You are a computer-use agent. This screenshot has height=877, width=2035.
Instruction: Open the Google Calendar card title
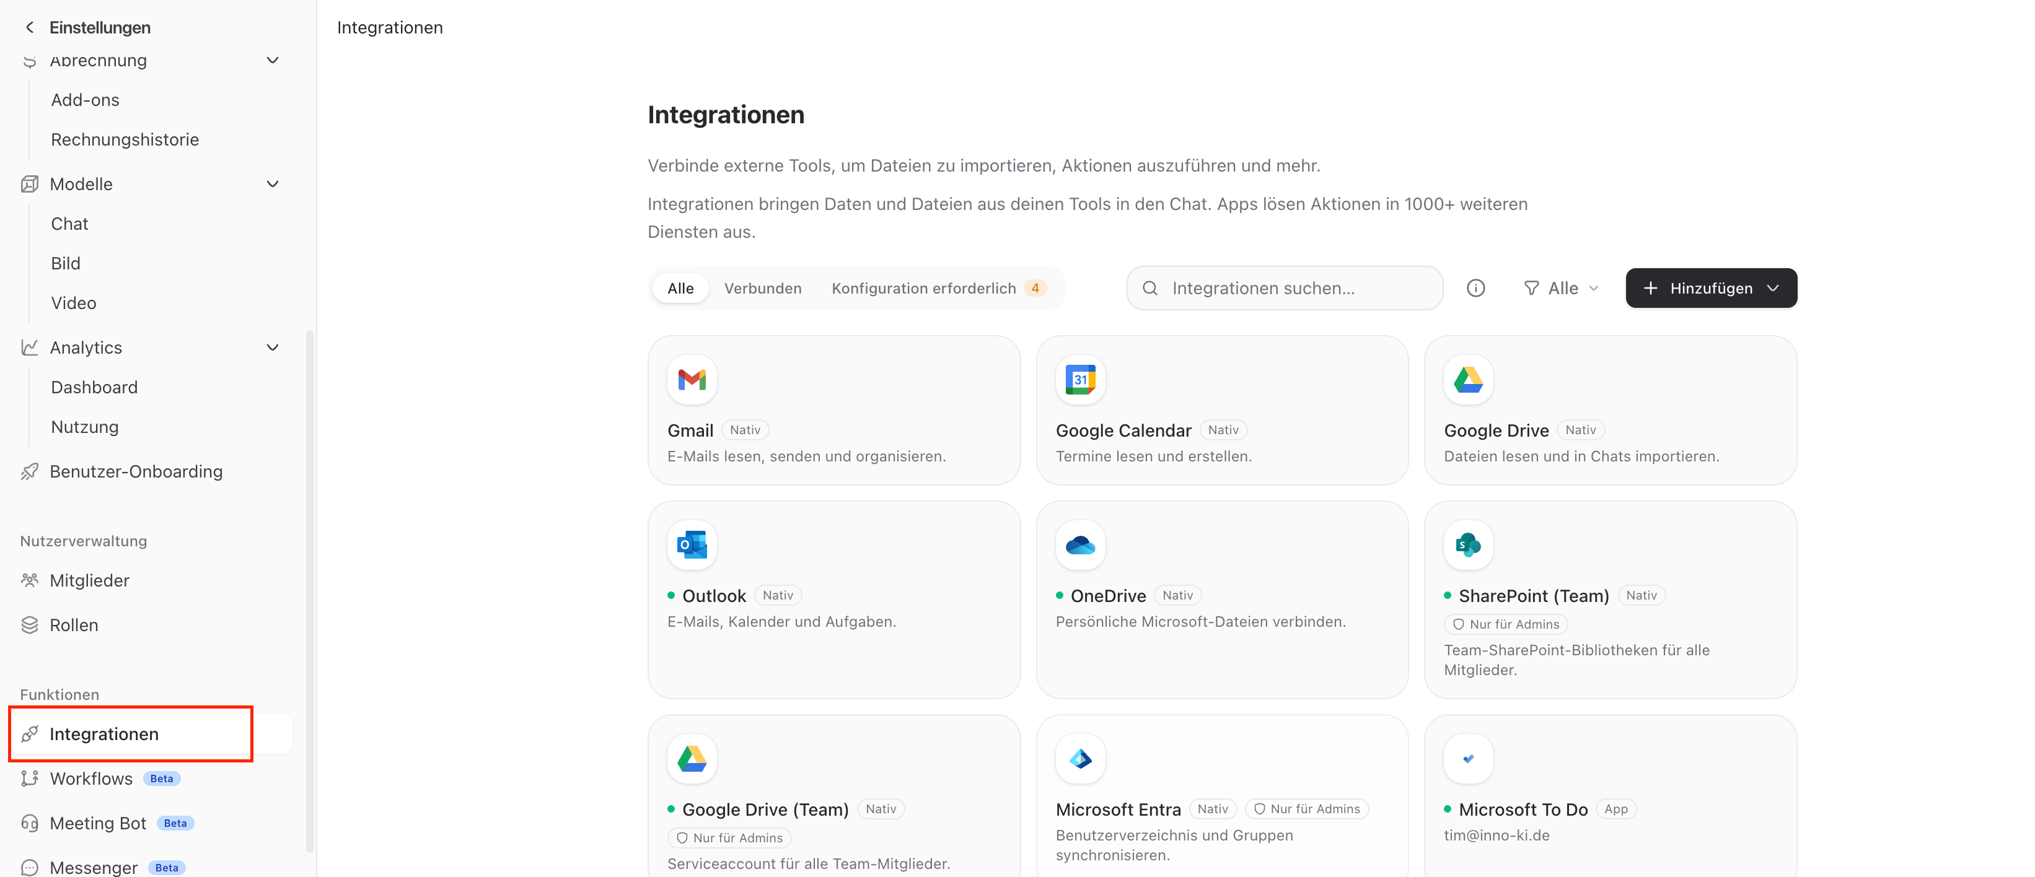1123,430
